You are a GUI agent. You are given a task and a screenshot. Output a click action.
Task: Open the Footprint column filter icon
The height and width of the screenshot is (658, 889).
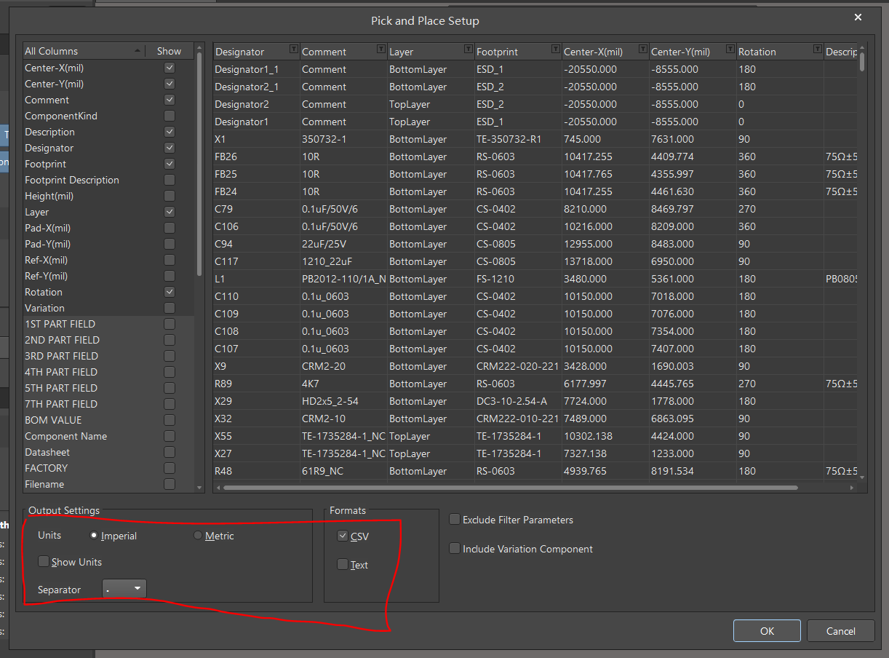pos(555,49)
